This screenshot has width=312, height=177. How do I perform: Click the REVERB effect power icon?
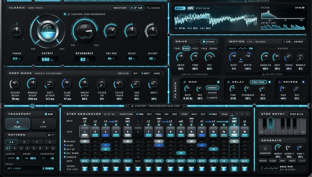279,82
